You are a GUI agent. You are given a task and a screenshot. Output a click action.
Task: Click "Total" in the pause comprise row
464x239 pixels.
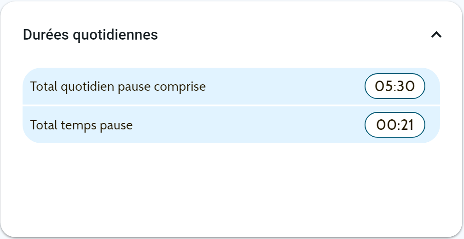coord(44,87)
